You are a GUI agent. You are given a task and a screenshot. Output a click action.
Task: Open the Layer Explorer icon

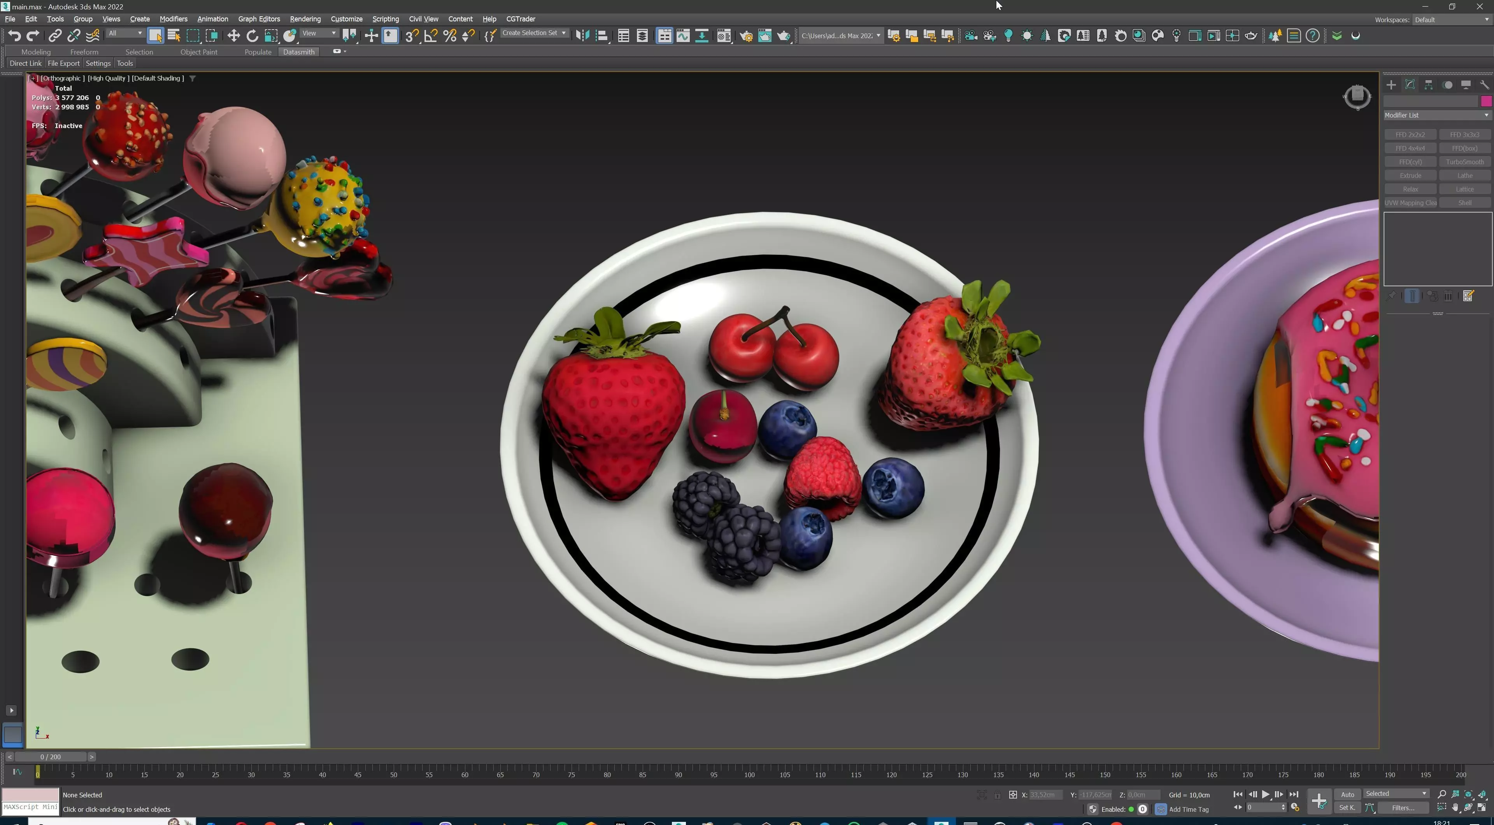click(643, 36)
